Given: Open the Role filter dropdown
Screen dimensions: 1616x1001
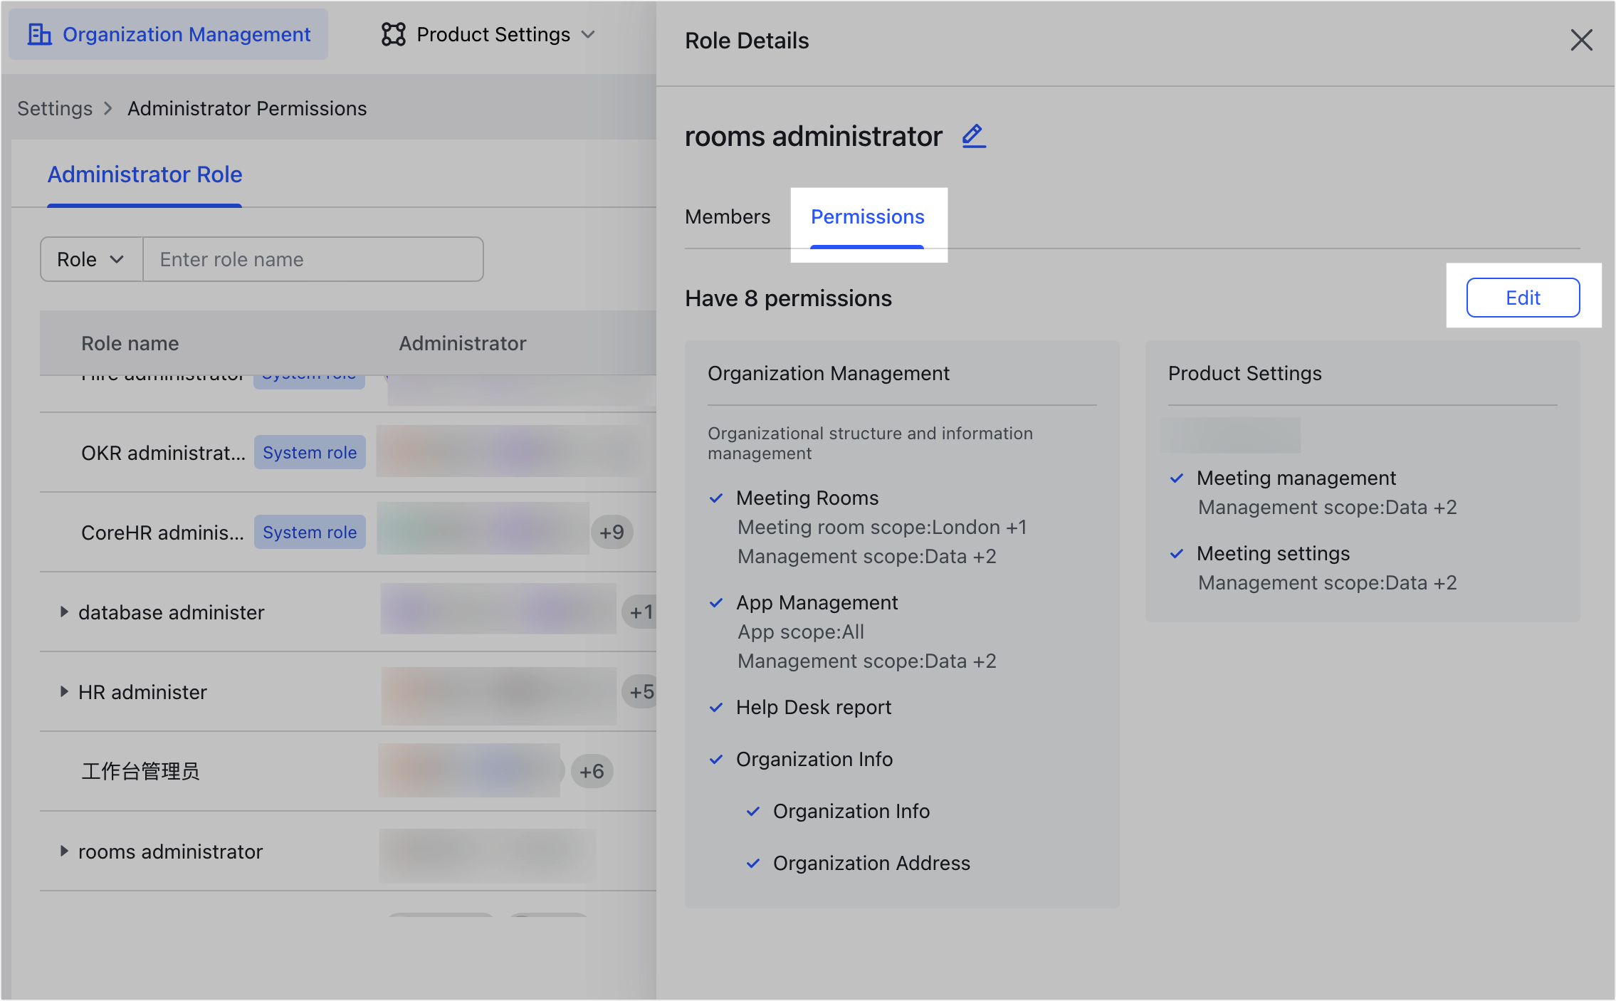Looking at the screenshot, I should [90, 258].
